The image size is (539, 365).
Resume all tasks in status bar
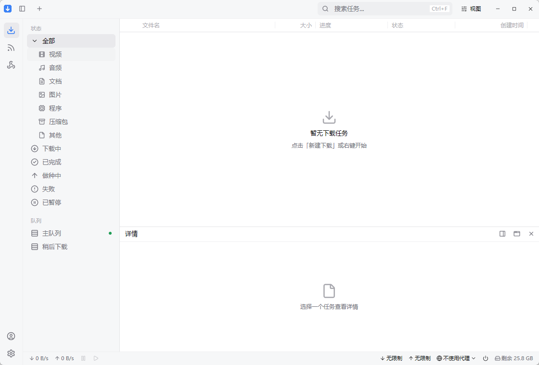(x=96, y=358)
